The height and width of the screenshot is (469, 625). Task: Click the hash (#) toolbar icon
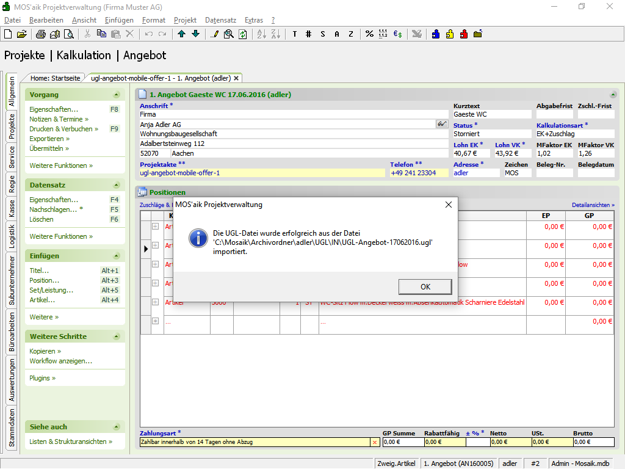[308, 34]
